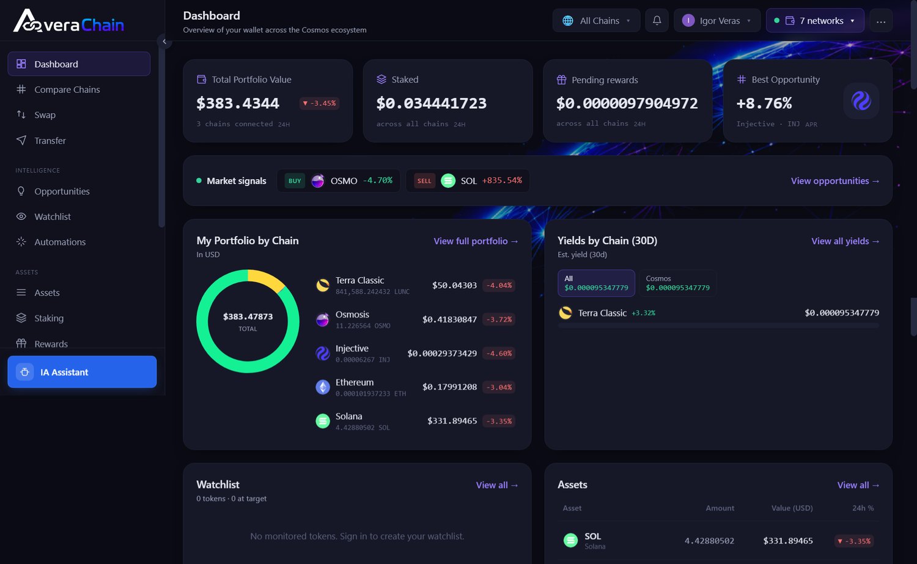Follow the View opportunities link
This screenshot has height=564, width=917.
835,181
